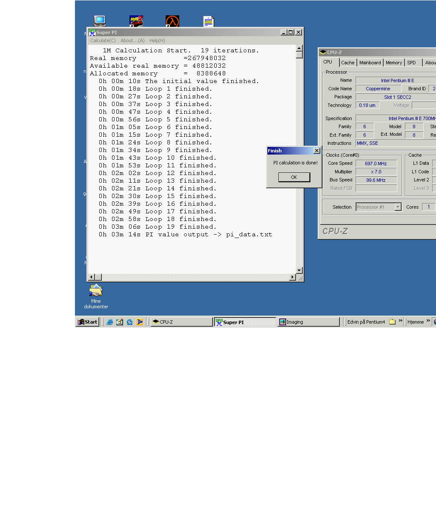Click the Cores value field in CPU-Z
This screenshot has height=511, width=436.
[428, 207]
